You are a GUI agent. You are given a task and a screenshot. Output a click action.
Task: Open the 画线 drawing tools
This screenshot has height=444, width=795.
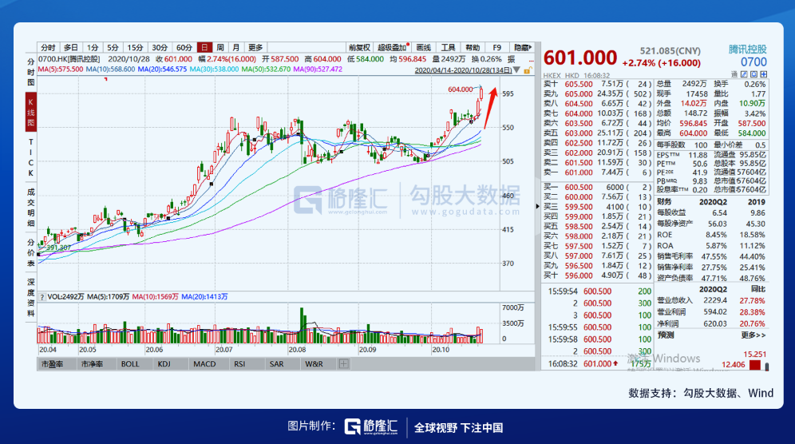point(423,47)
